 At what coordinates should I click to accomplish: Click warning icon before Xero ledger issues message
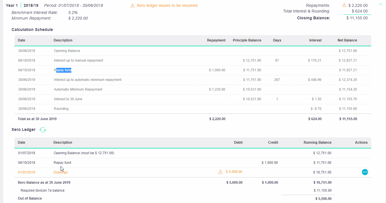pyautogui.click(x=132, y=6)
